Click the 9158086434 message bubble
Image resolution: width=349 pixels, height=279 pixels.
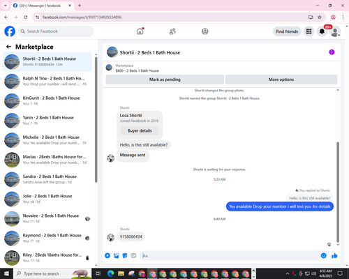click(x=131, y=236)
